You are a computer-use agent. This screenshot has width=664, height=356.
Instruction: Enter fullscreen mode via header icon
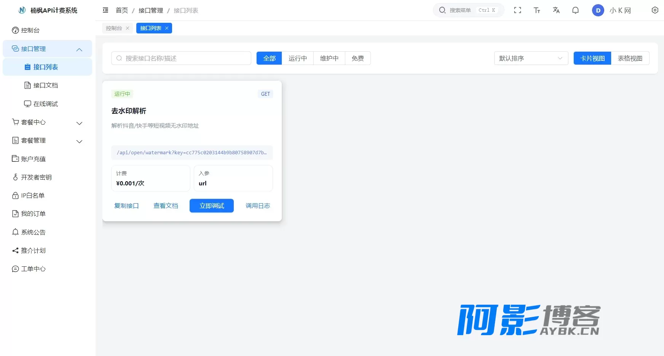point(517,10)
